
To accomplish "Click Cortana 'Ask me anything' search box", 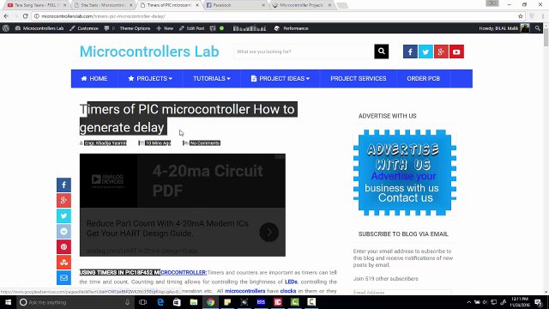I will coord(75,302).
